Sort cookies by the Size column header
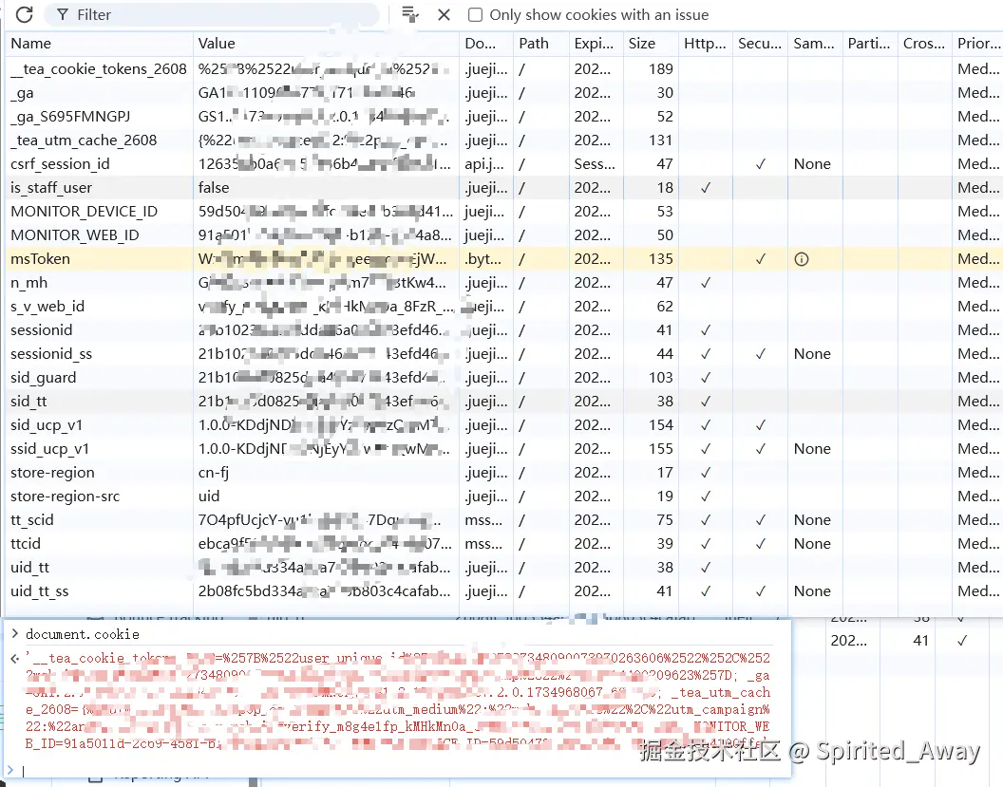 point(642,44)
